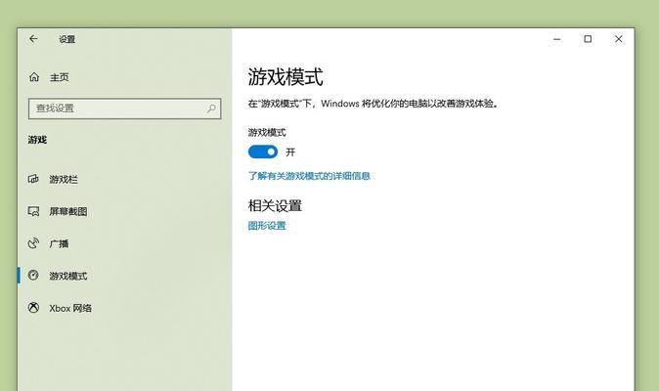Maximize the Settings window
Image resolution: width=659 pixels, height=391 pixels.
tap(588, 39)
